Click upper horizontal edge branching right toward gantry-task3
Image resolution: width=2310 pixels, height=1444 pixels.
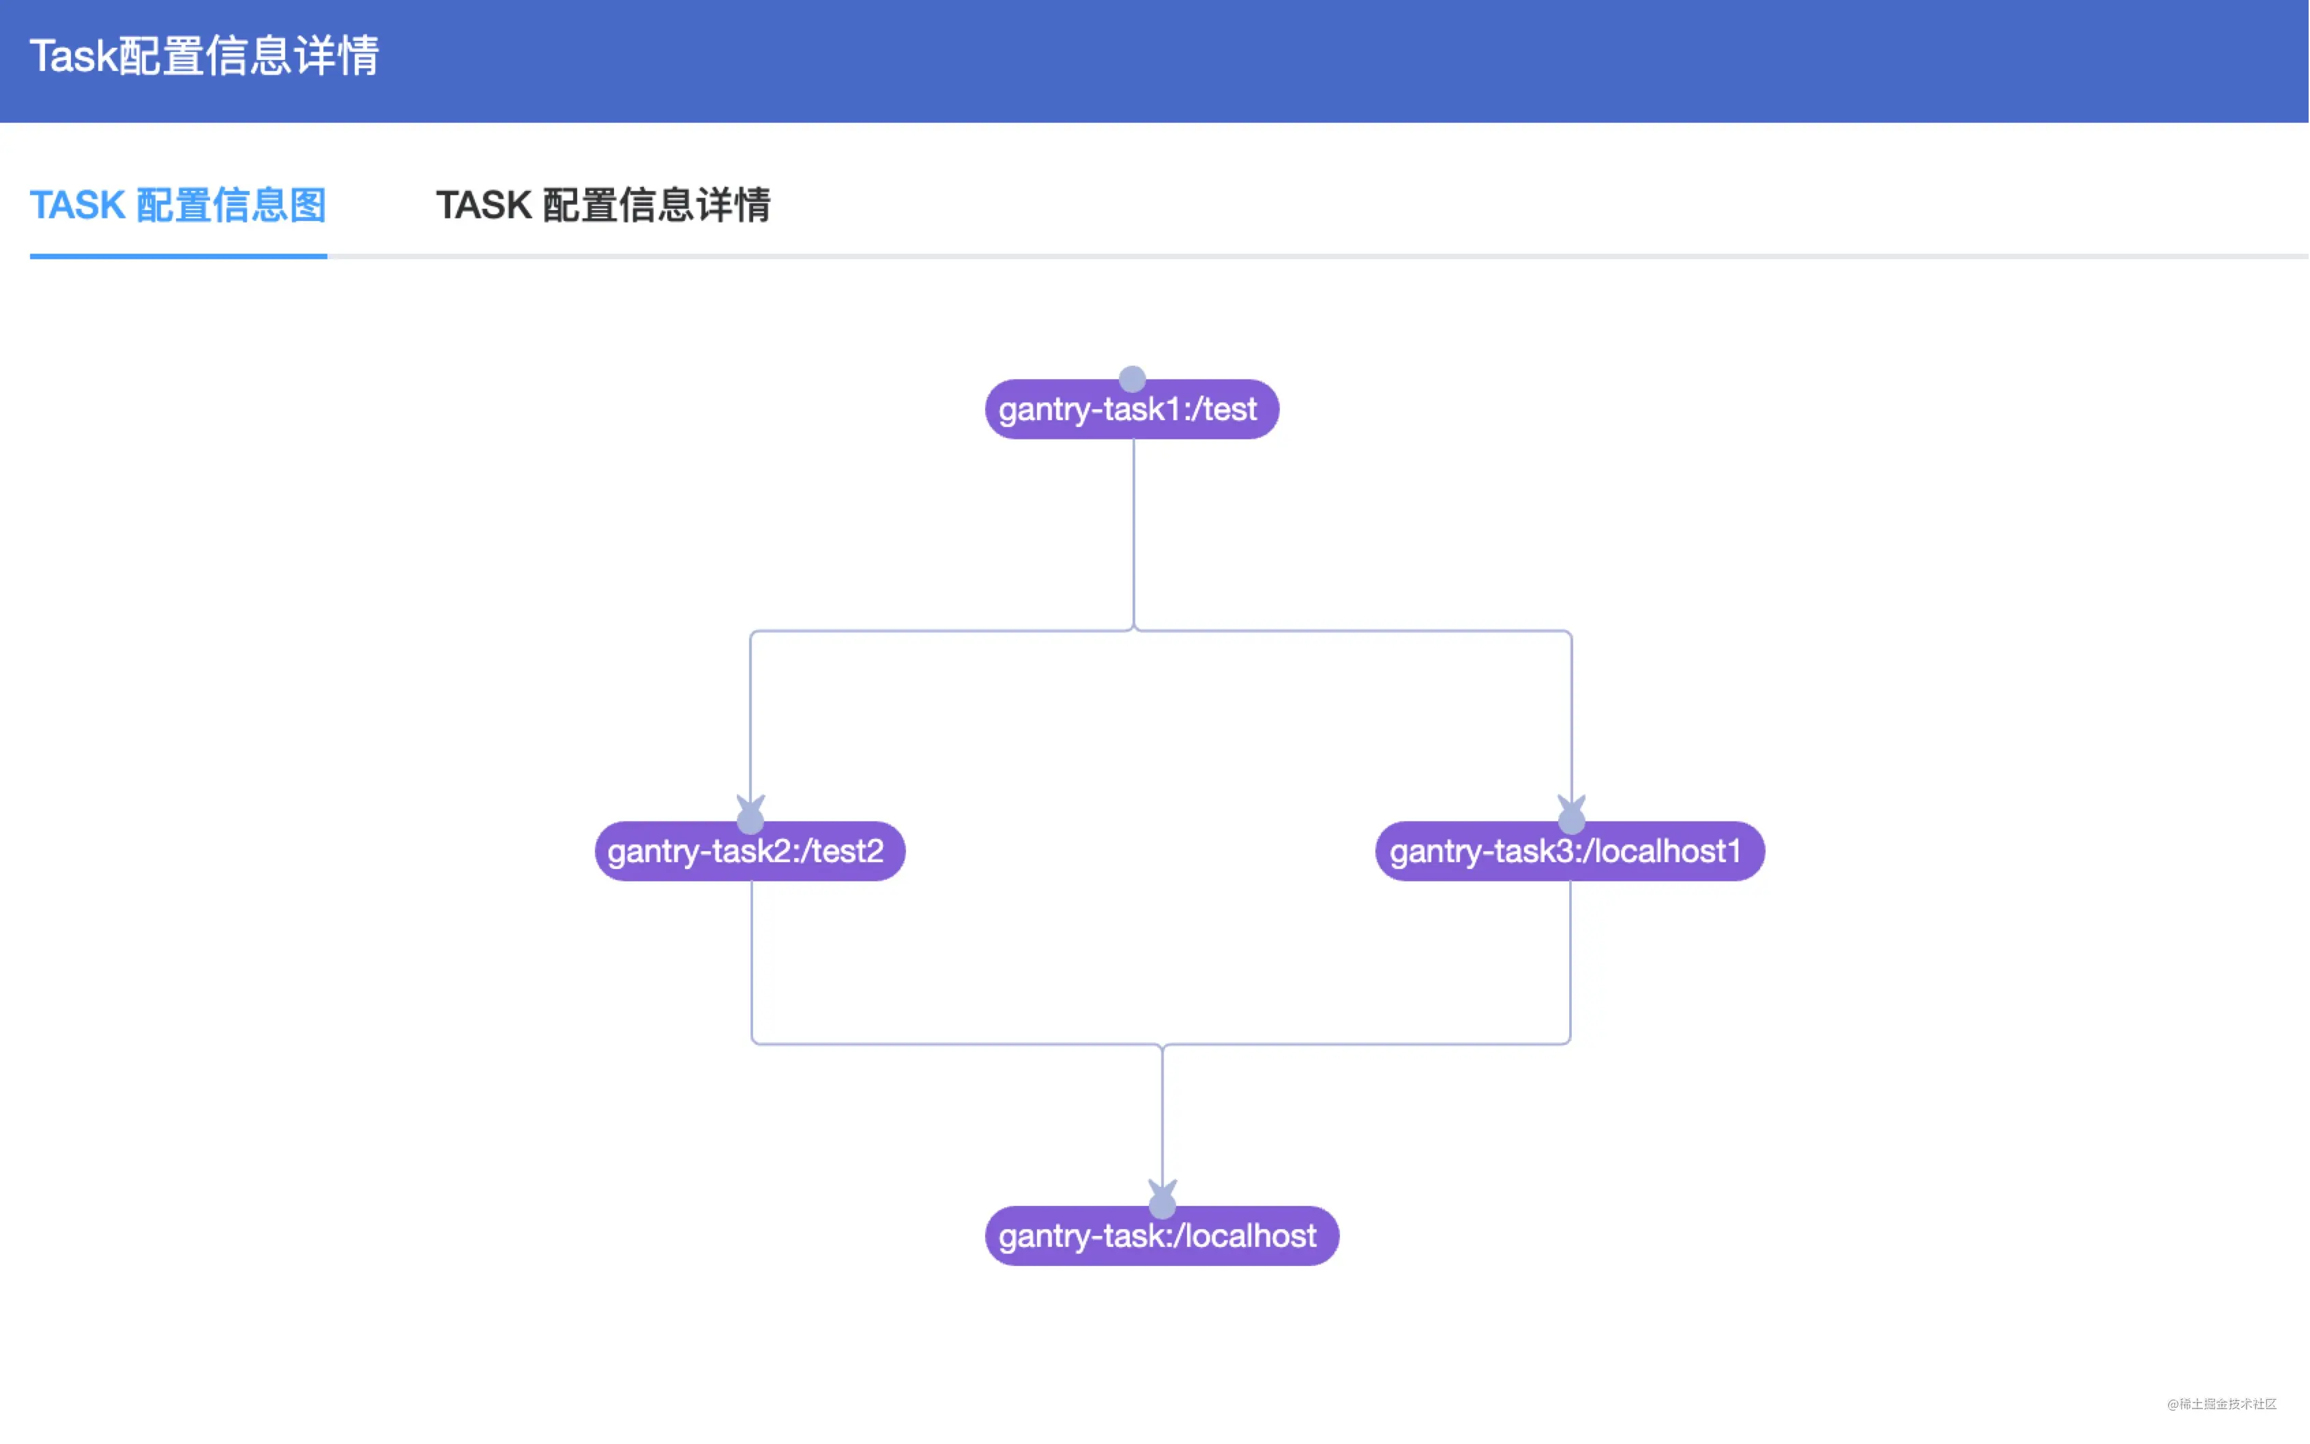coord(1352,630)
